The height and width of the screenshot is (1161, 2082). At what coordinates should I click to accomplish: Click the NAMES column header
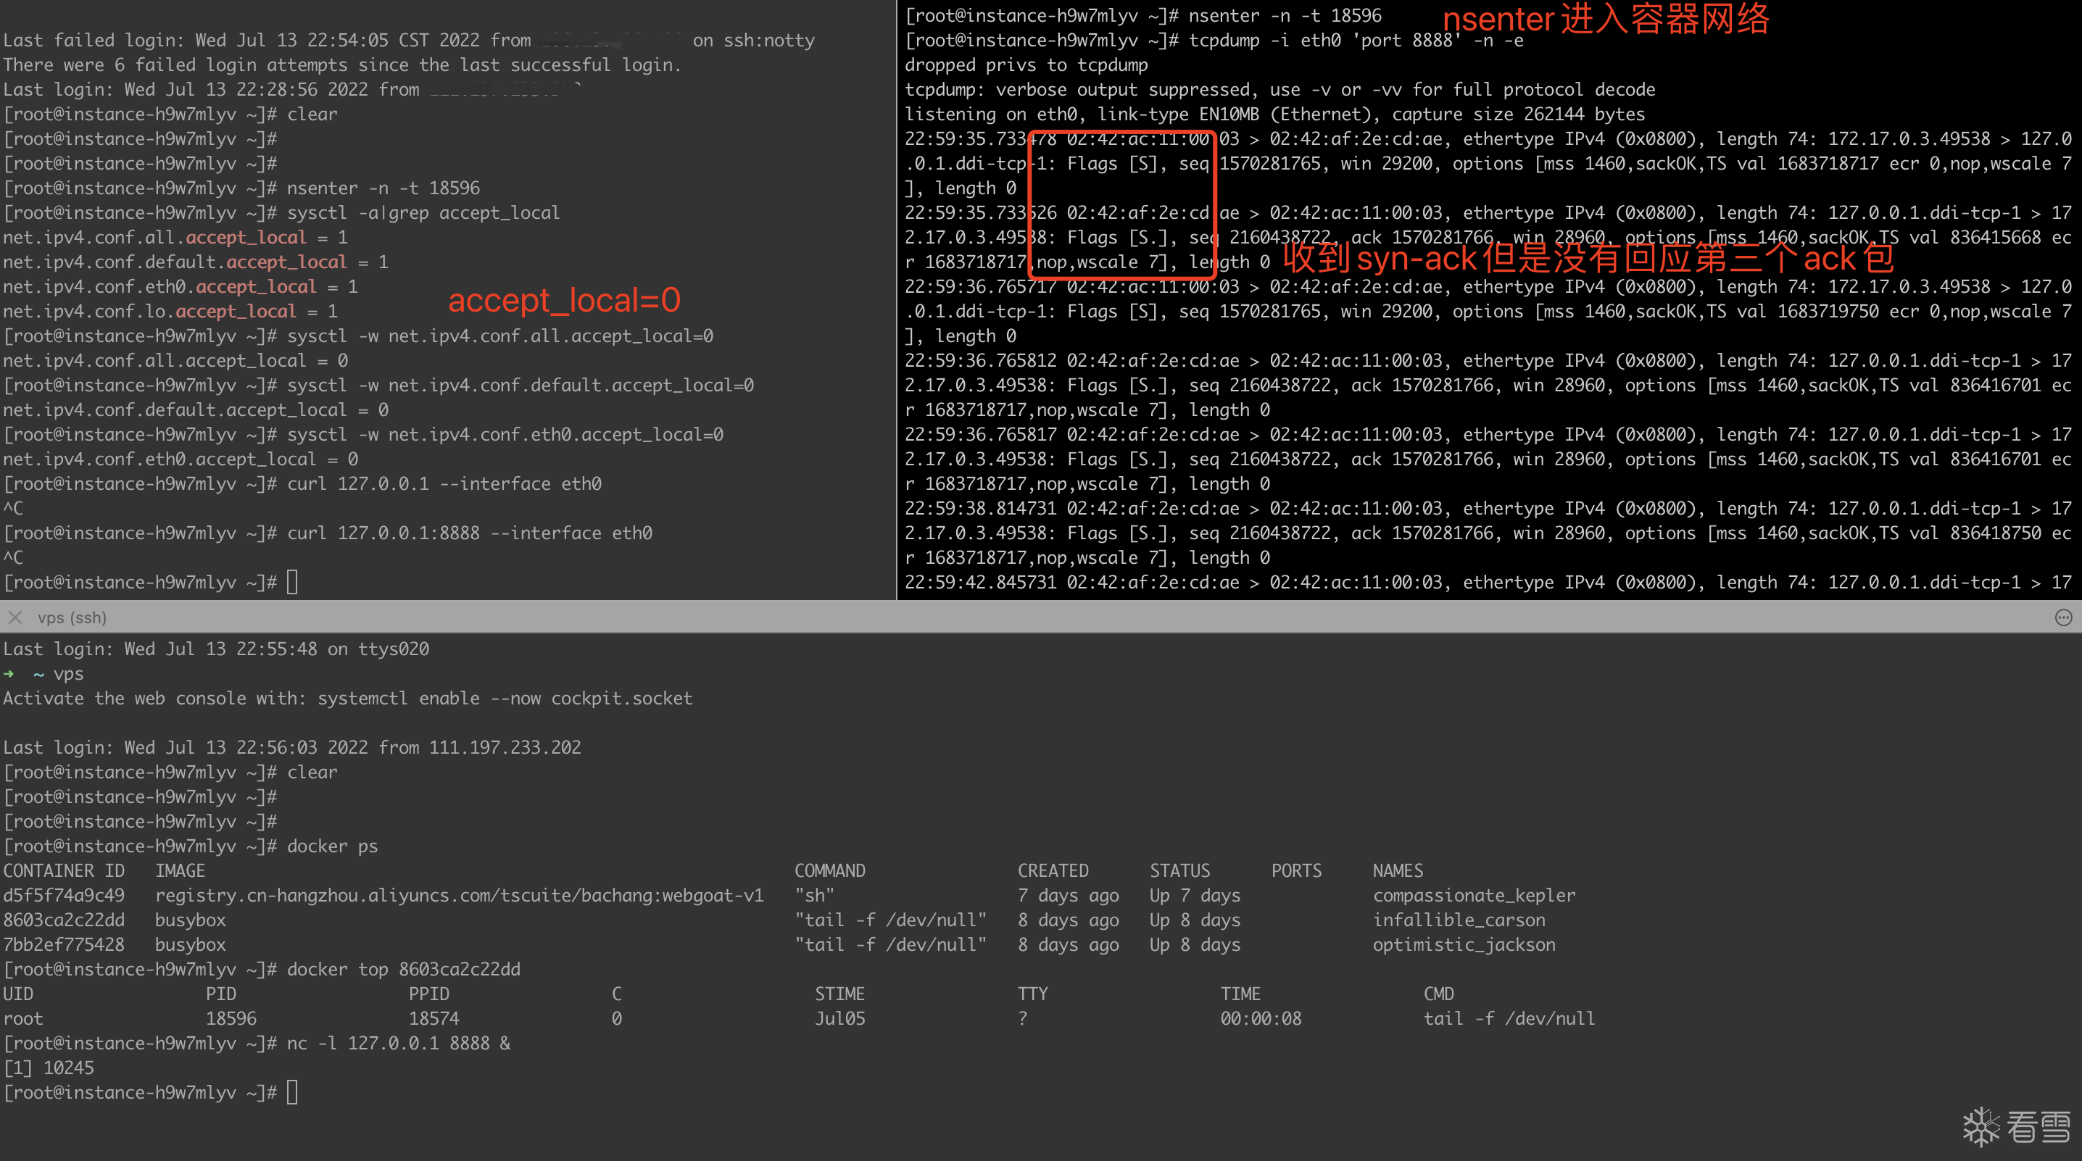[1398, 870]
